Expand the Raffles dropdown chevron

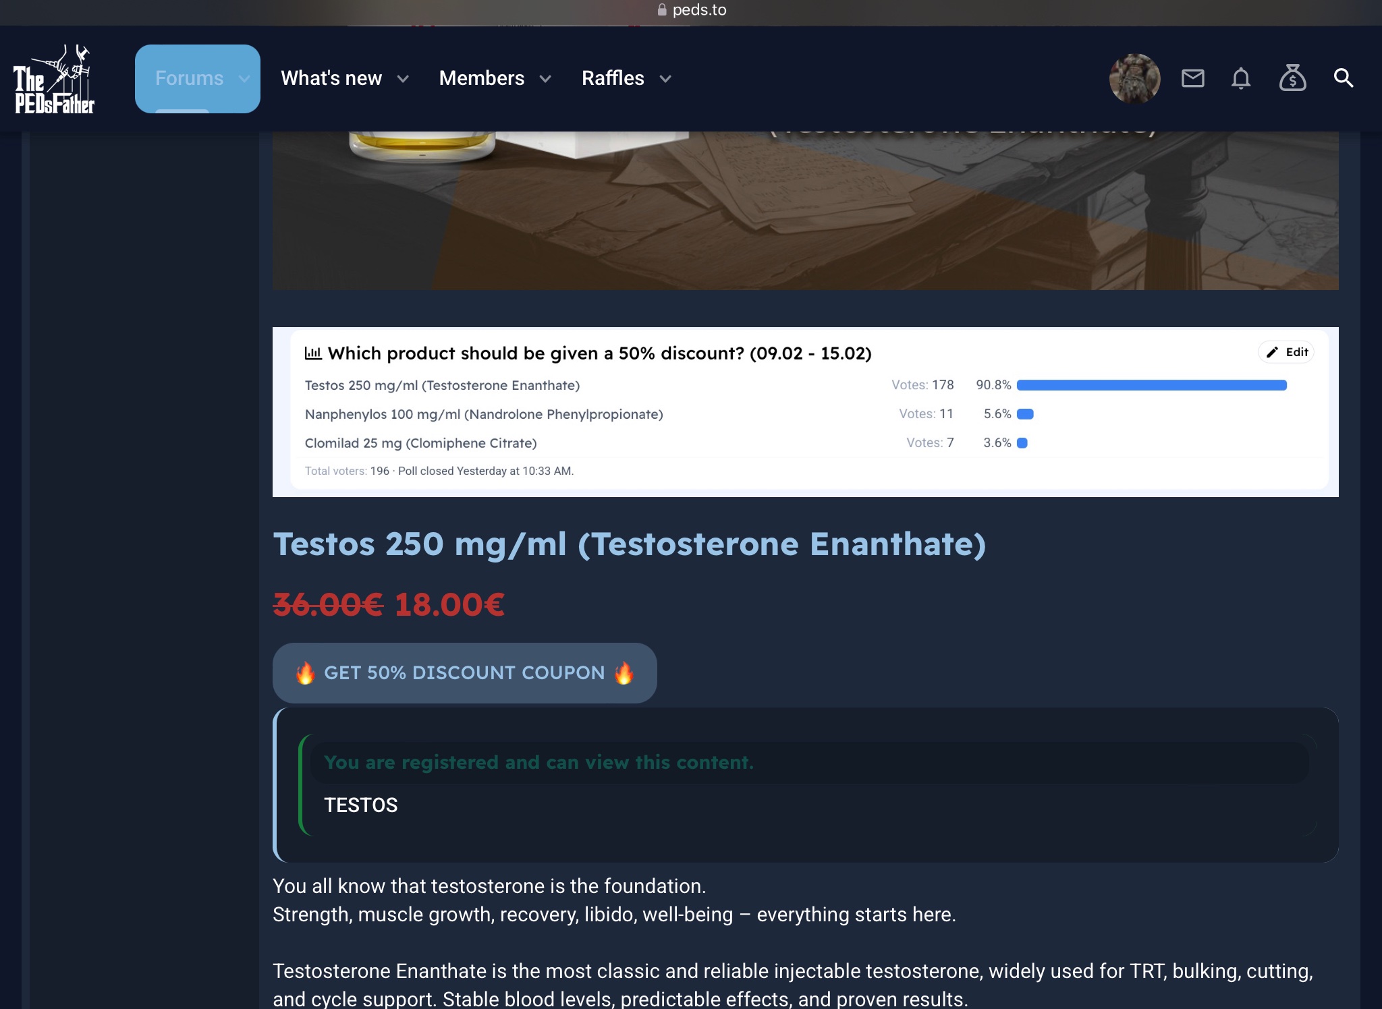[x=665, y=79]
